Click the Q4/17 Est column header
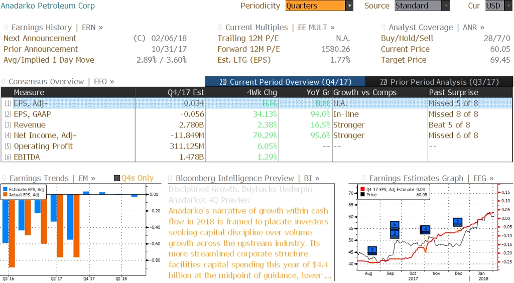Viewport: 514px width, 283px height. [x=170, y=92]
